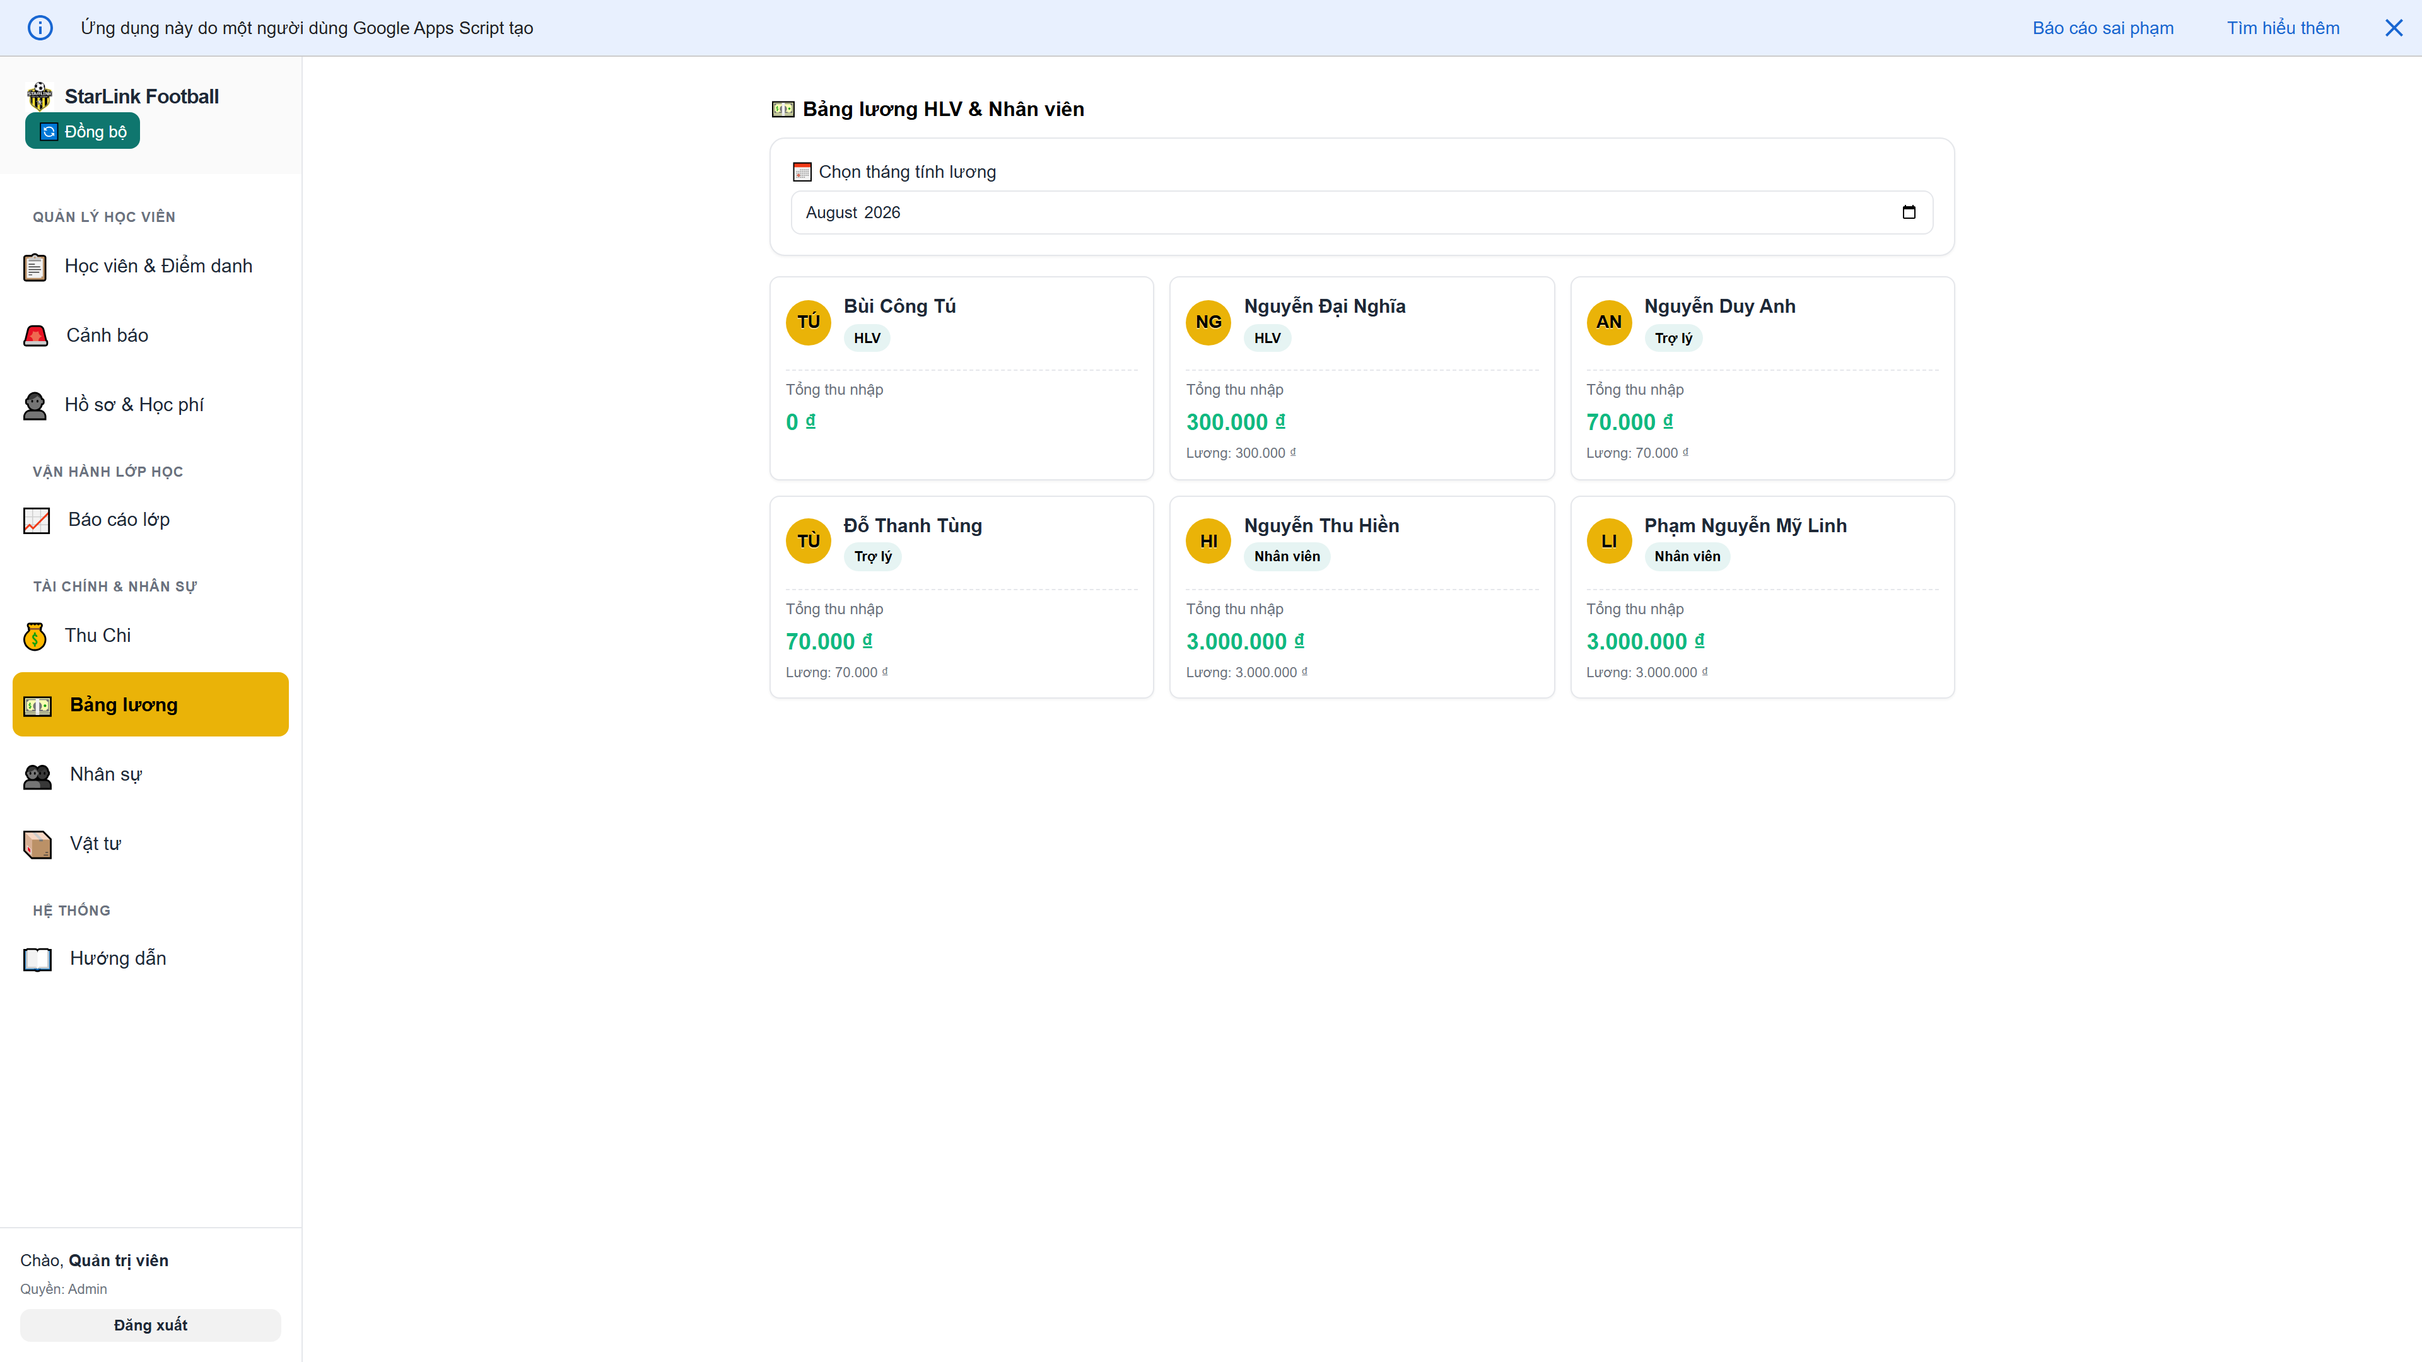
Task: Open the Hướng dẫn guide page
Action: pos(151,958)
